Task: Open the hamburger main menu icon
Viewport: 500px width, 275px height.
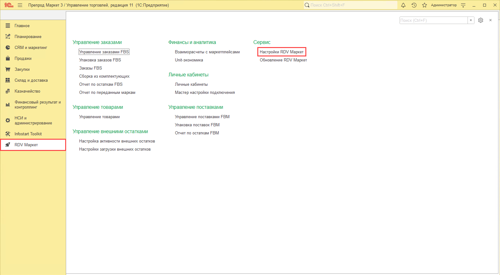Action: [20, 5]
